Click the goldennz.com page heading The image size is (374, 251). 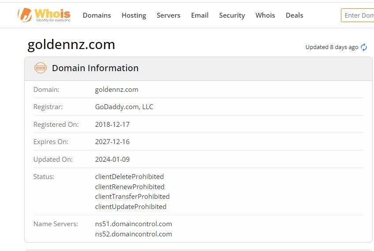[71, 45]
